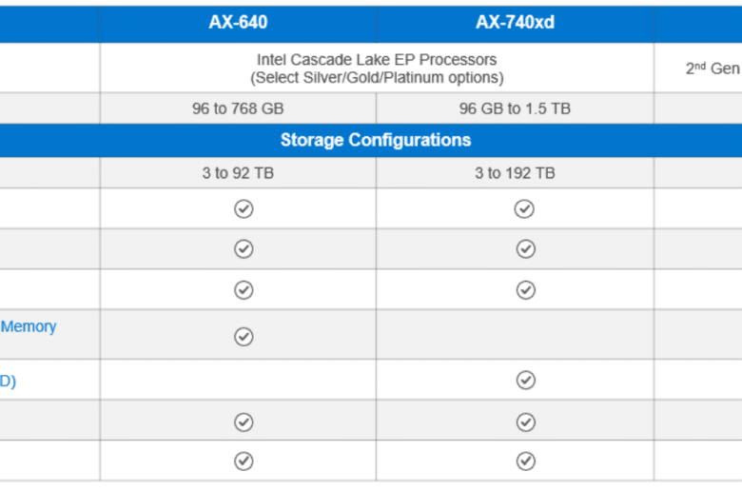Click the partially visible 2nd Gen text

click(713, 69)
